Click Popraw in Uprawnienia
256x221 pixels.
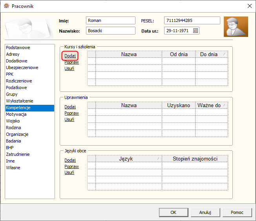[x=71, y=113]
